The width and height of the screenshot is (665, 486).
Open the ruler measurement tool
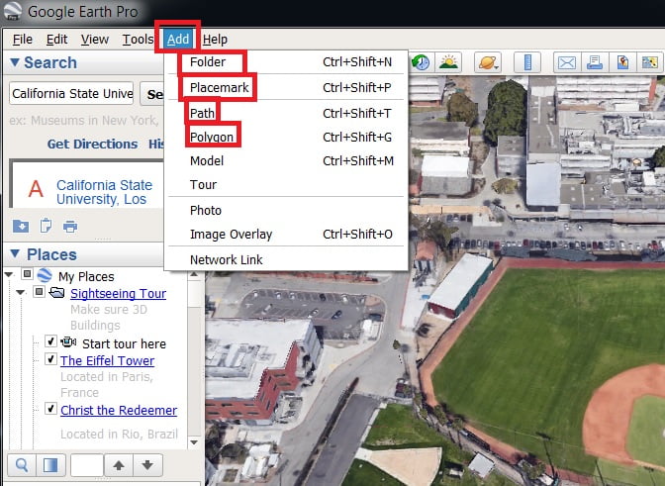point(527,62)
